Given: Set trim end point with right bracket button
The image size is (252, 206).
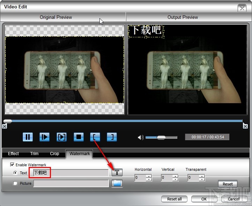Looking at the screenshot, I should tap(112, 137).
